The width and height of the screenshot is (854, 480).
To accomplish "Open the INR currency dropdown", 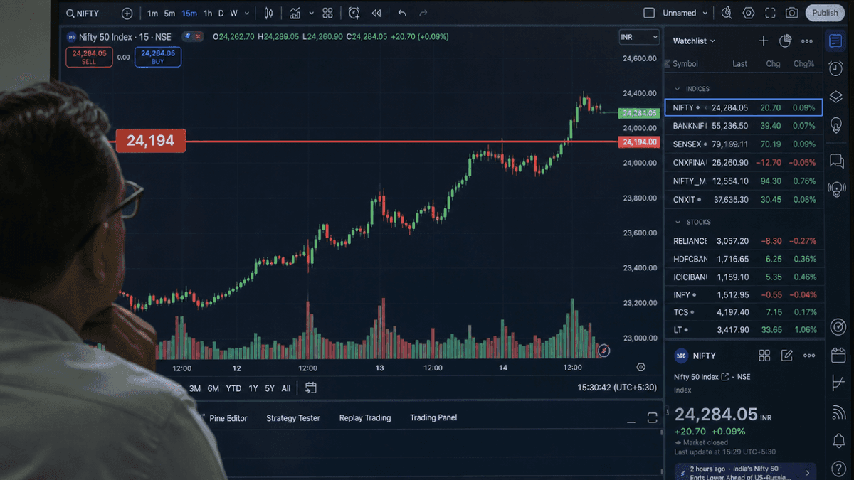I will pyautogui.click(x=639, y=37).
